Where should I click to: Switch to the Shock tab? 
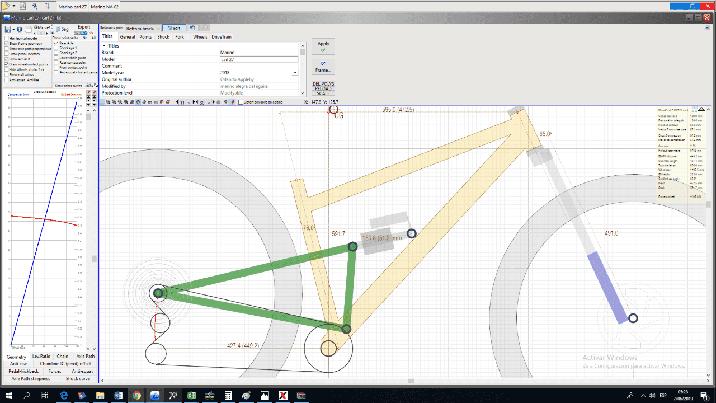tap(163, 37)
